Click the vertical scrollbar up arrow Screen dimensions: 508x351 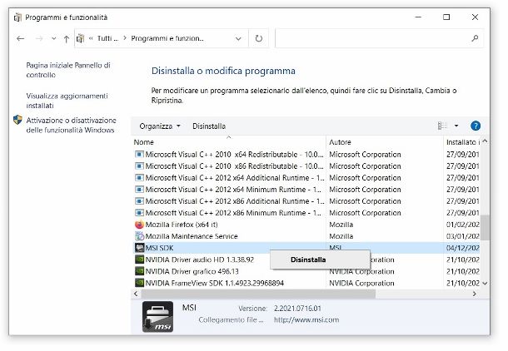click(485, 141)
